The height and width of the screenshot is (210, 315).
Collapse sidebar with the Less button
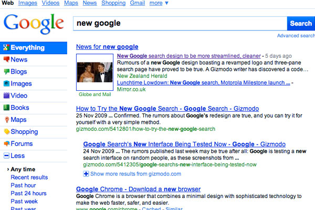6,156
